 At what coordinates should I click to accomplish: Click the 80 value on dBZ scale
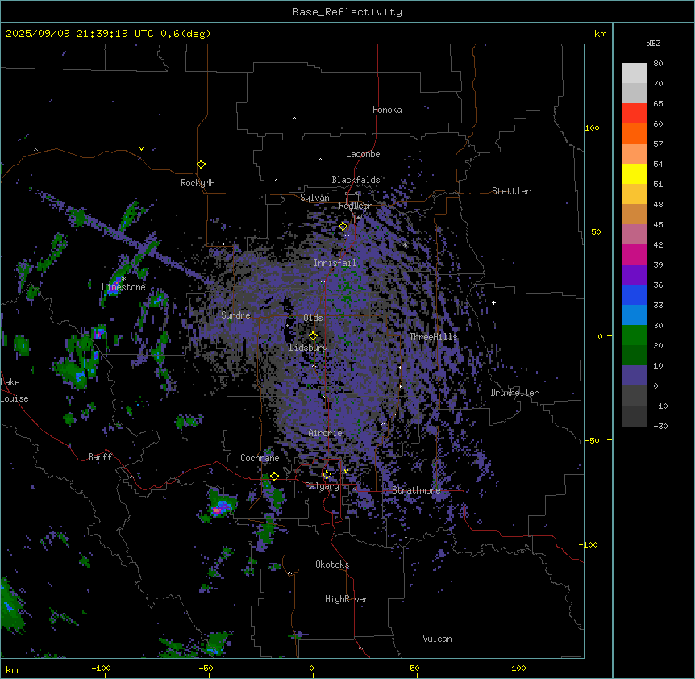(x=658, y=63)
